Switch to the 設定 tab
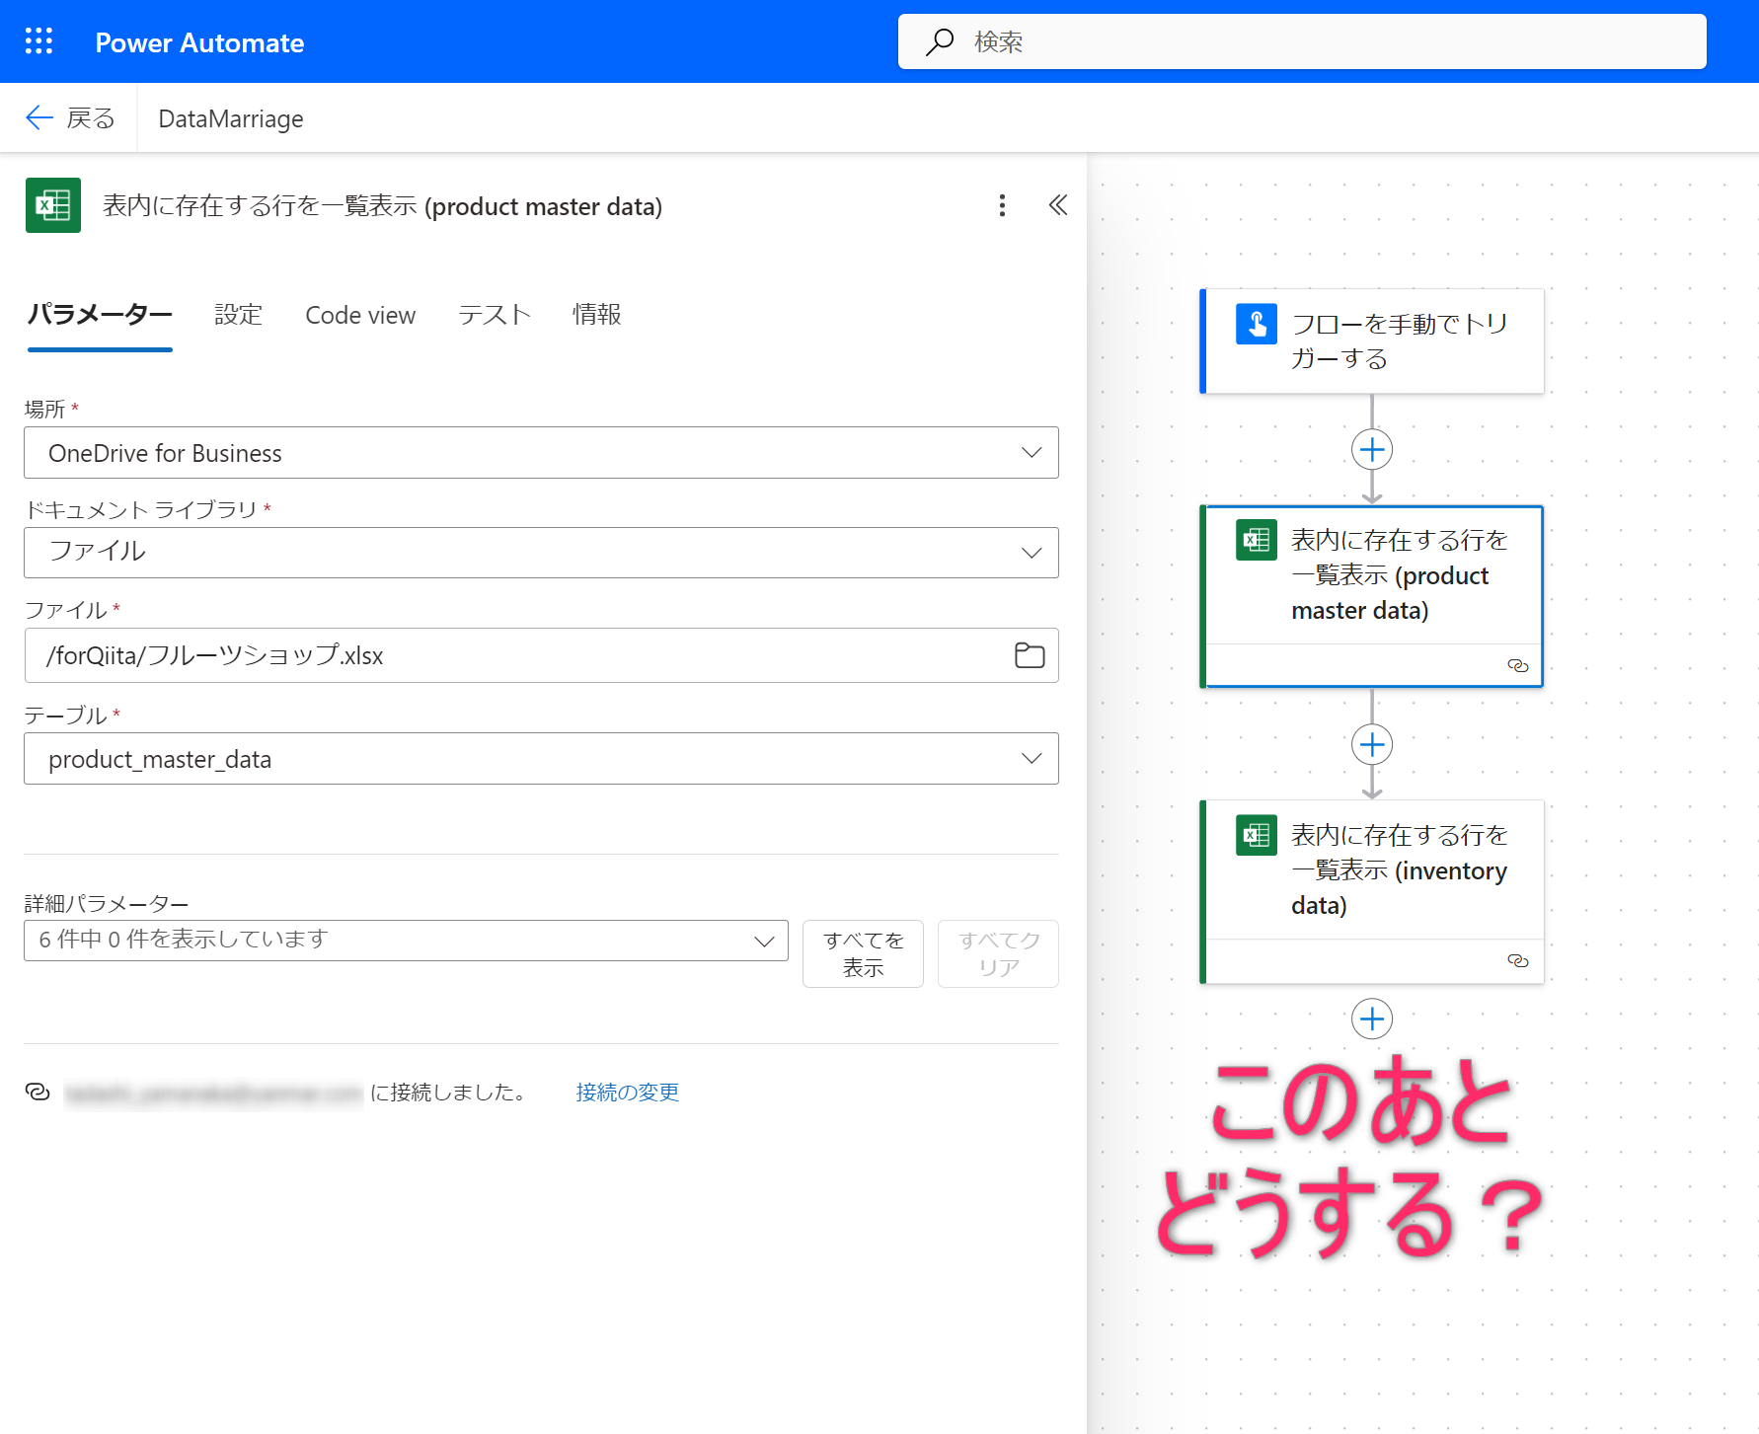Viewport: 1759px width, 1434px height. coord(239,315)
